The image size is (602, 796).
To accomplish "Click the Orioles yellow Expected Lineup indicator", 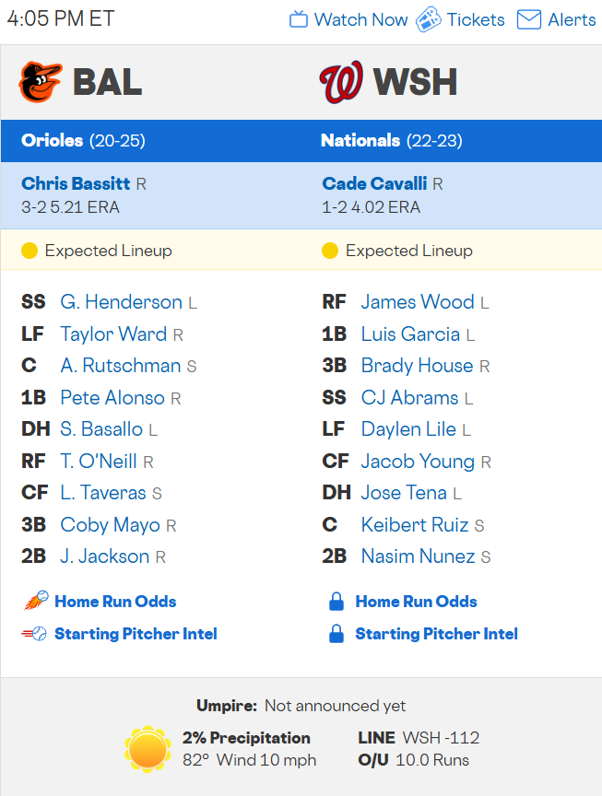I will pyautogui.click(x=30, y=251).
